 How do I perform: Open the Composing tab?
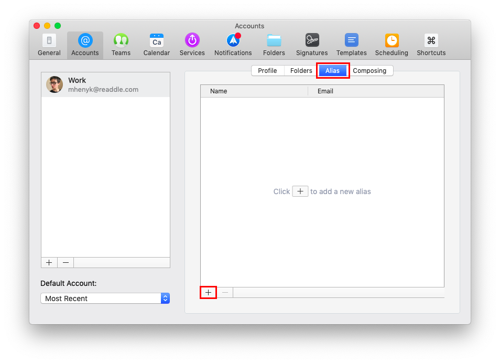tap(370, 70)
